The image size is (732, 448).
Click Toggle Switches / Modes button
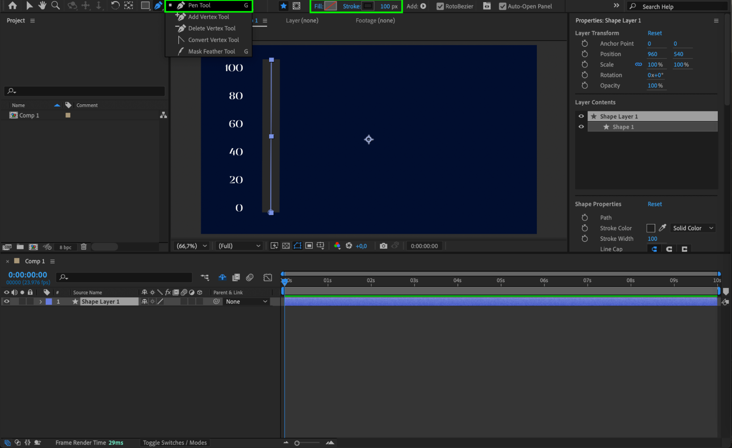click(175, 443)
